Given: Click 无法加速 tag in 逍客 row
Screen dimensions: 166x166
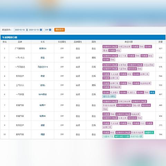Looking at the screenshot, I should click(x=114, y=123).
